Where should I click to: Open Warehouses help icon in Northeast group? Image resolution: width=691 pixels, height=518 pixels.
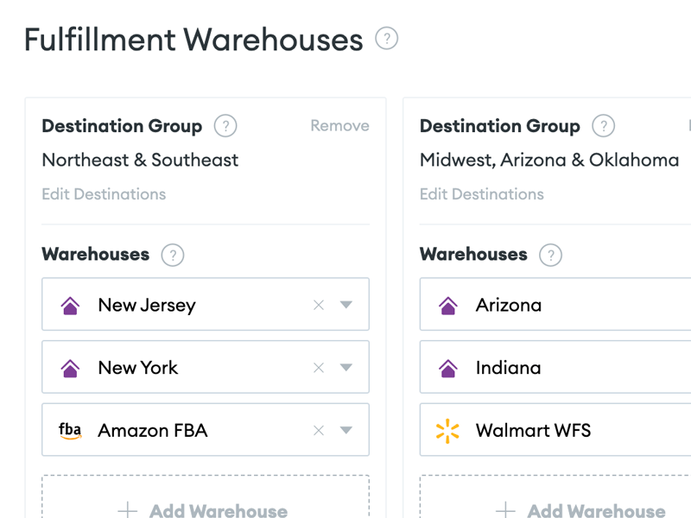tap(172, 255)
